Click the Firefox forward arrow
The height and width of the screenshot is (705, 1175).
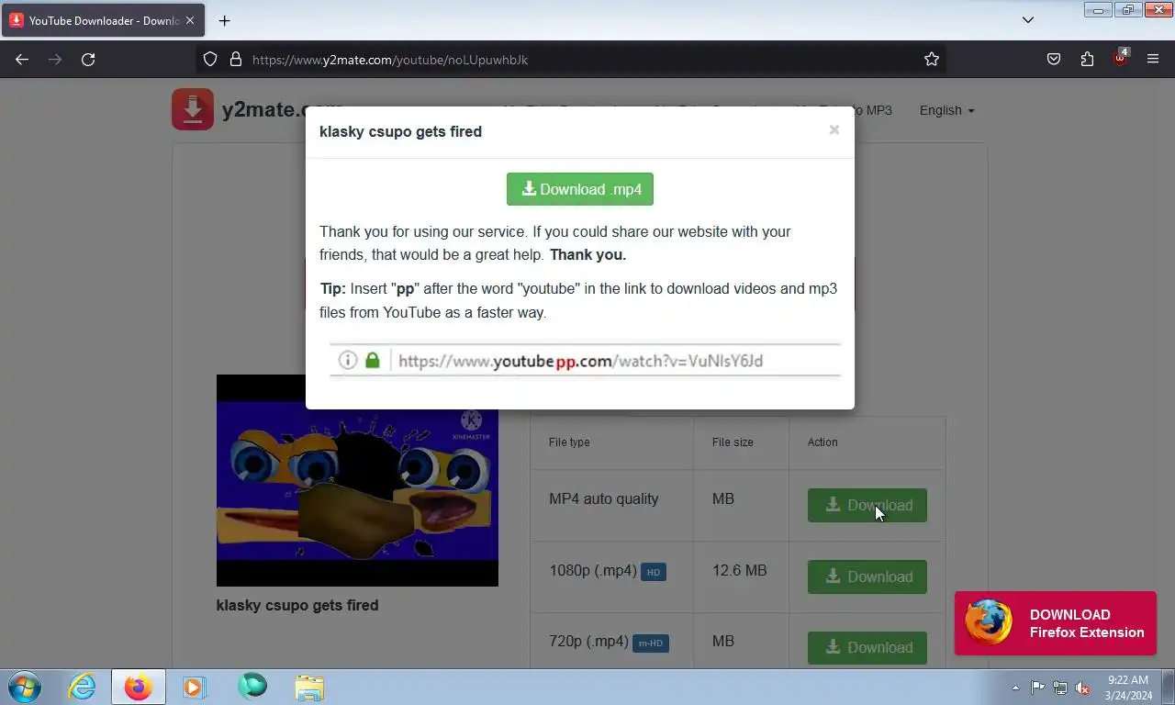55,59
